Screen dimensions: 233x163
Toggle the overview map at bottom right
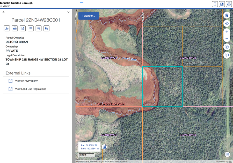click(x=227, y=154)
